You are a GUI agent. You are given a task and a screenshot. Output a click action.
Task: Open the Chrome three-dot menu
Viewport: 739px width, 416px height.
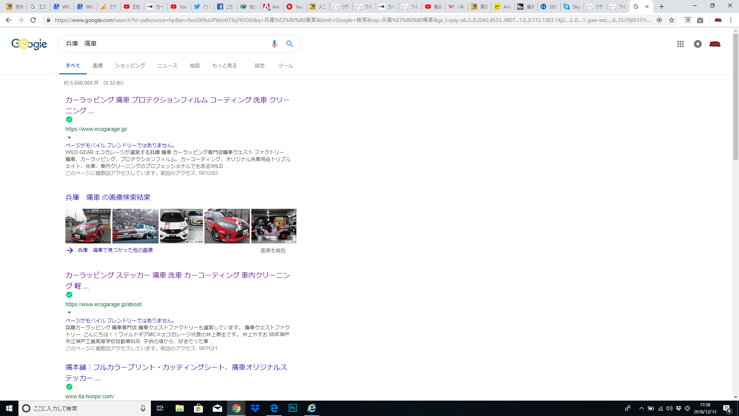coord(731,20)
